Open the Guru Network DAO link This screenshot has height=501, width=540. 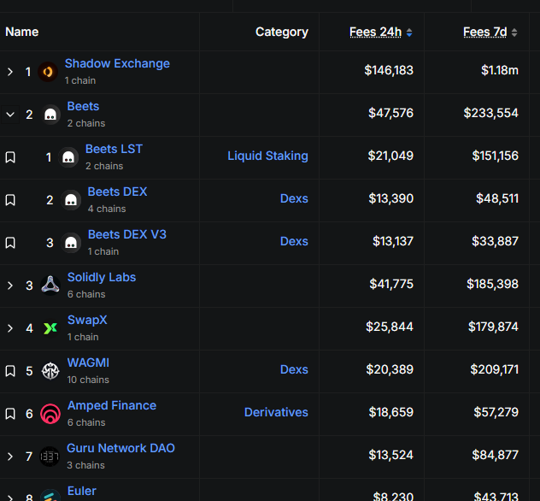[x=120, y=448]
